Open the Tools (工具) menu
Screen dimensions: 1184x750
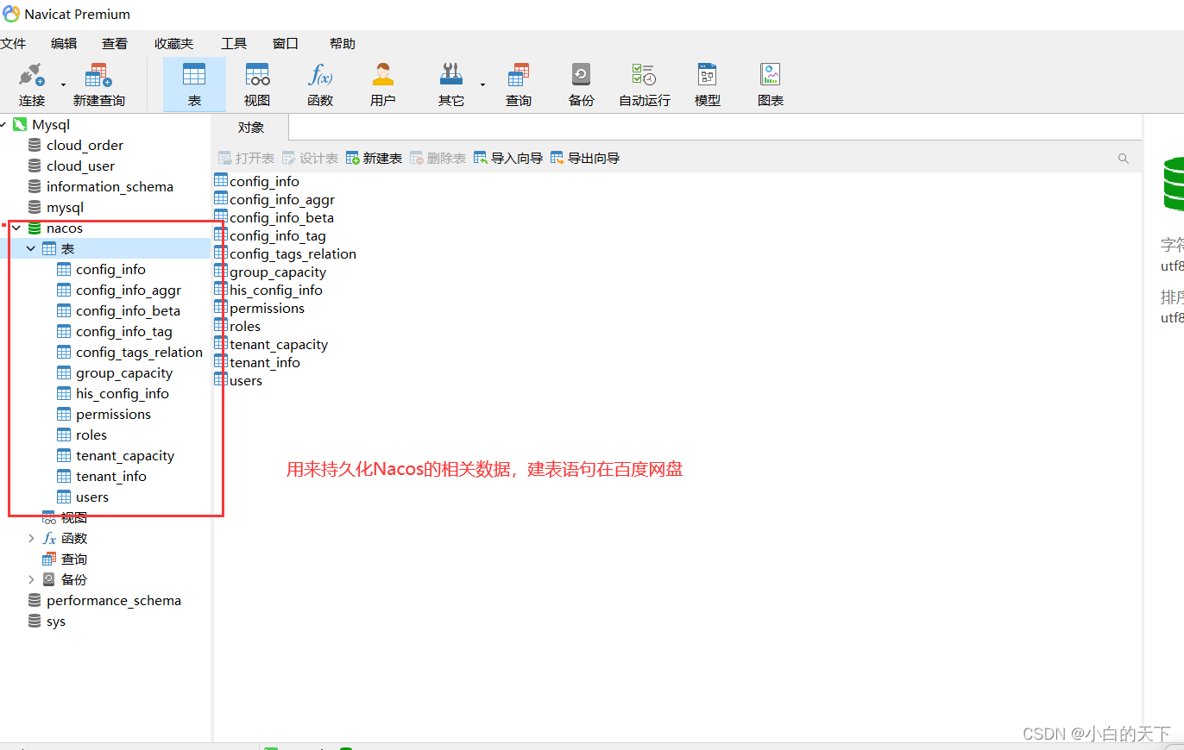click(234, 43)
